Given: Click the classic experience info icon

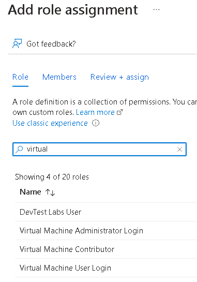Looking at the screenshot, I should click(96, 123).
